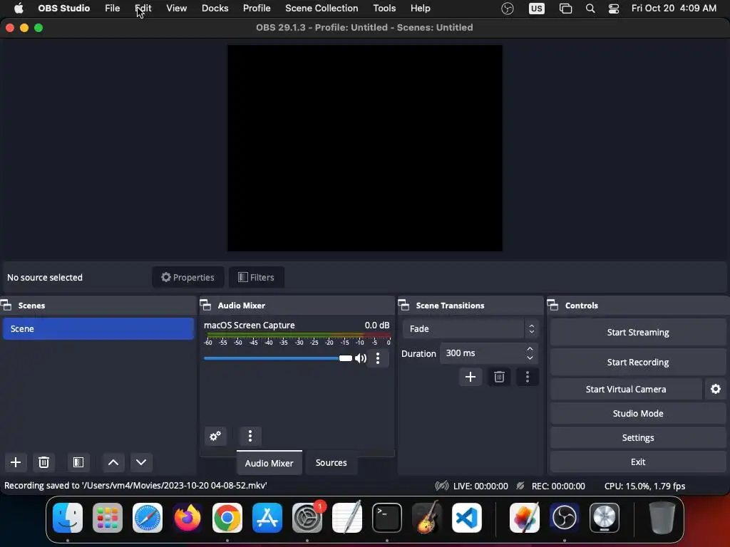The width and height of the screenshot is (730, 547).
Task: Click Start Virtual Camera button
Action: pos(626,390)
